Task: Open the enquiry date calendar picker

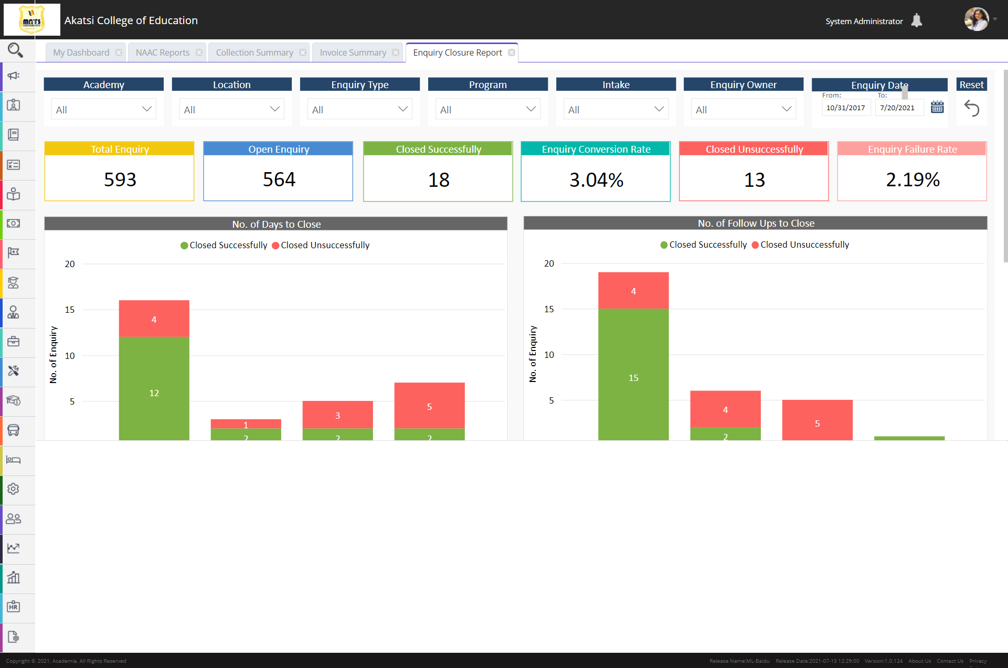Action: click(937, 107)
